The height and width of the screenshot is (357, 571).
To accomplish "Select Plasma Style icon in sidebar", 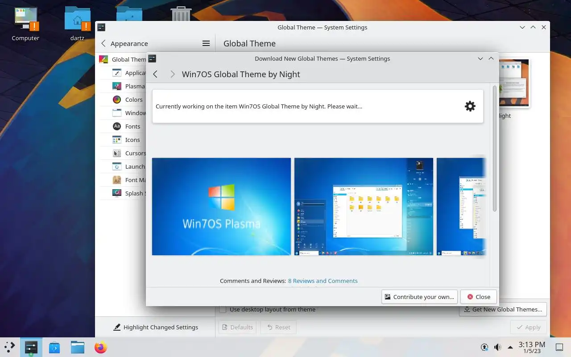I will pyautogui.click(x=117, y=86).
